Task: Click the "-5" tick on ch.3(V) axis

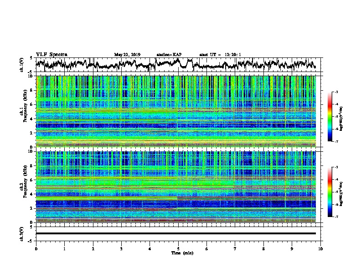Action: [31, 241]
